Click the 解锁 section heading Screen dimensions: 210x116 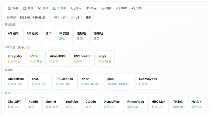8,93
